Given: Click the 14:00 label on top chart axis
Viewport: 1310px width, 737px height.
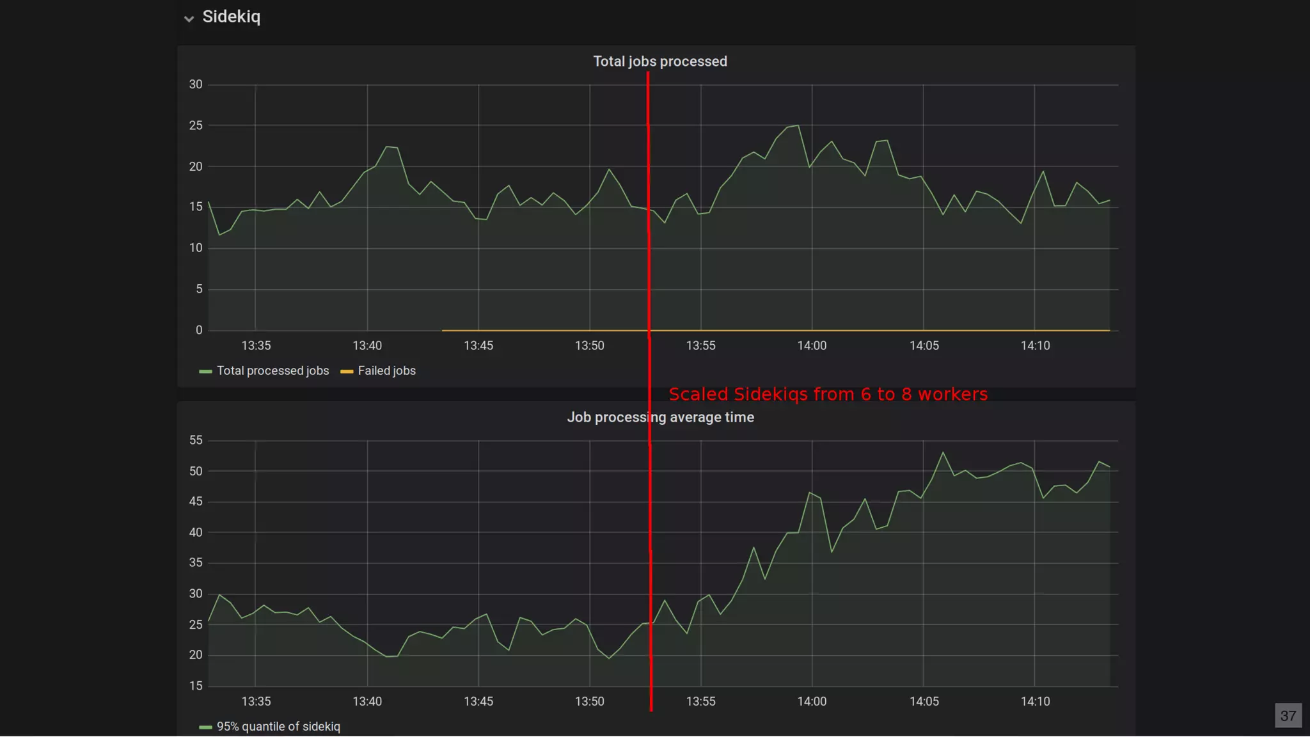Looking at the screenshot, I should [812, 345].
